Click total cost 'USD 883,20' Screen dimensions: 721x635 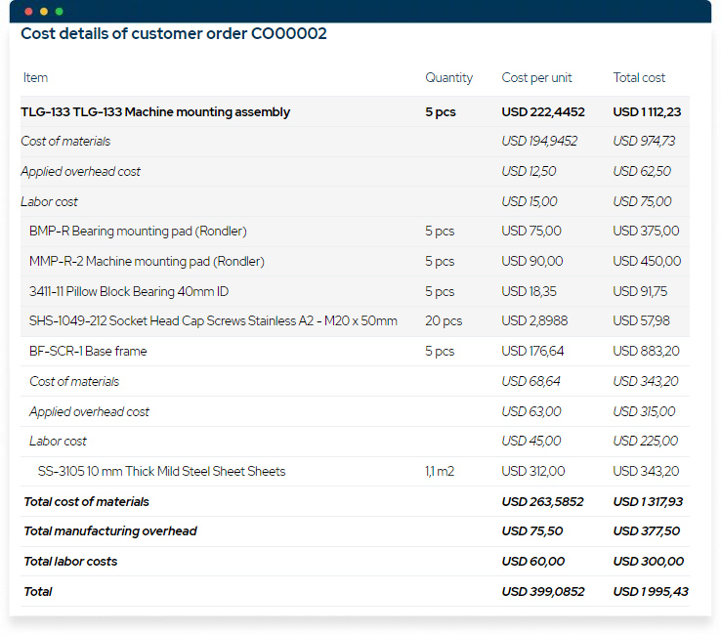pos(646,352)
